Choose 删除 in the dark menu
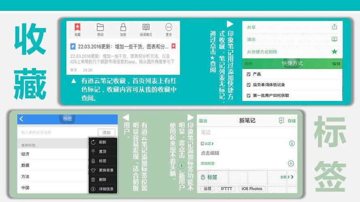 pos(103,180)
